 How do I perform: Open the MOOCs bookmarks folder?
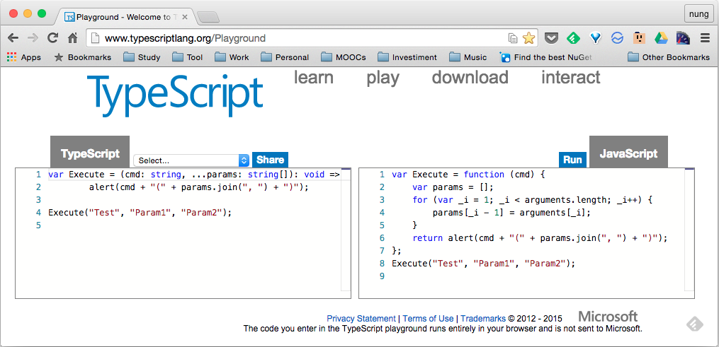[344, 57]
